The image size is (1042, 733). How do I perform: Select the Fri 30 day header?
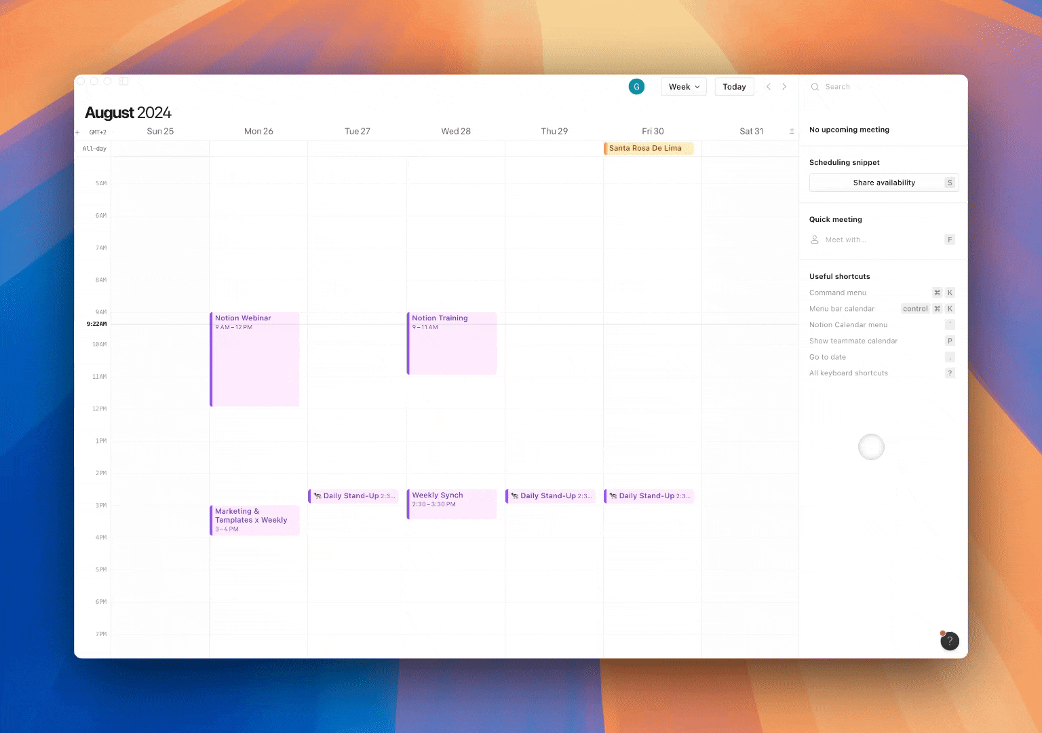coord(653,131)
